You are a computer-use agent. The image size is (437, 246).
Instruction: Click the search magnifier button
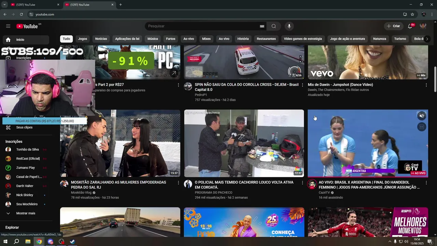tap(274, 26)
